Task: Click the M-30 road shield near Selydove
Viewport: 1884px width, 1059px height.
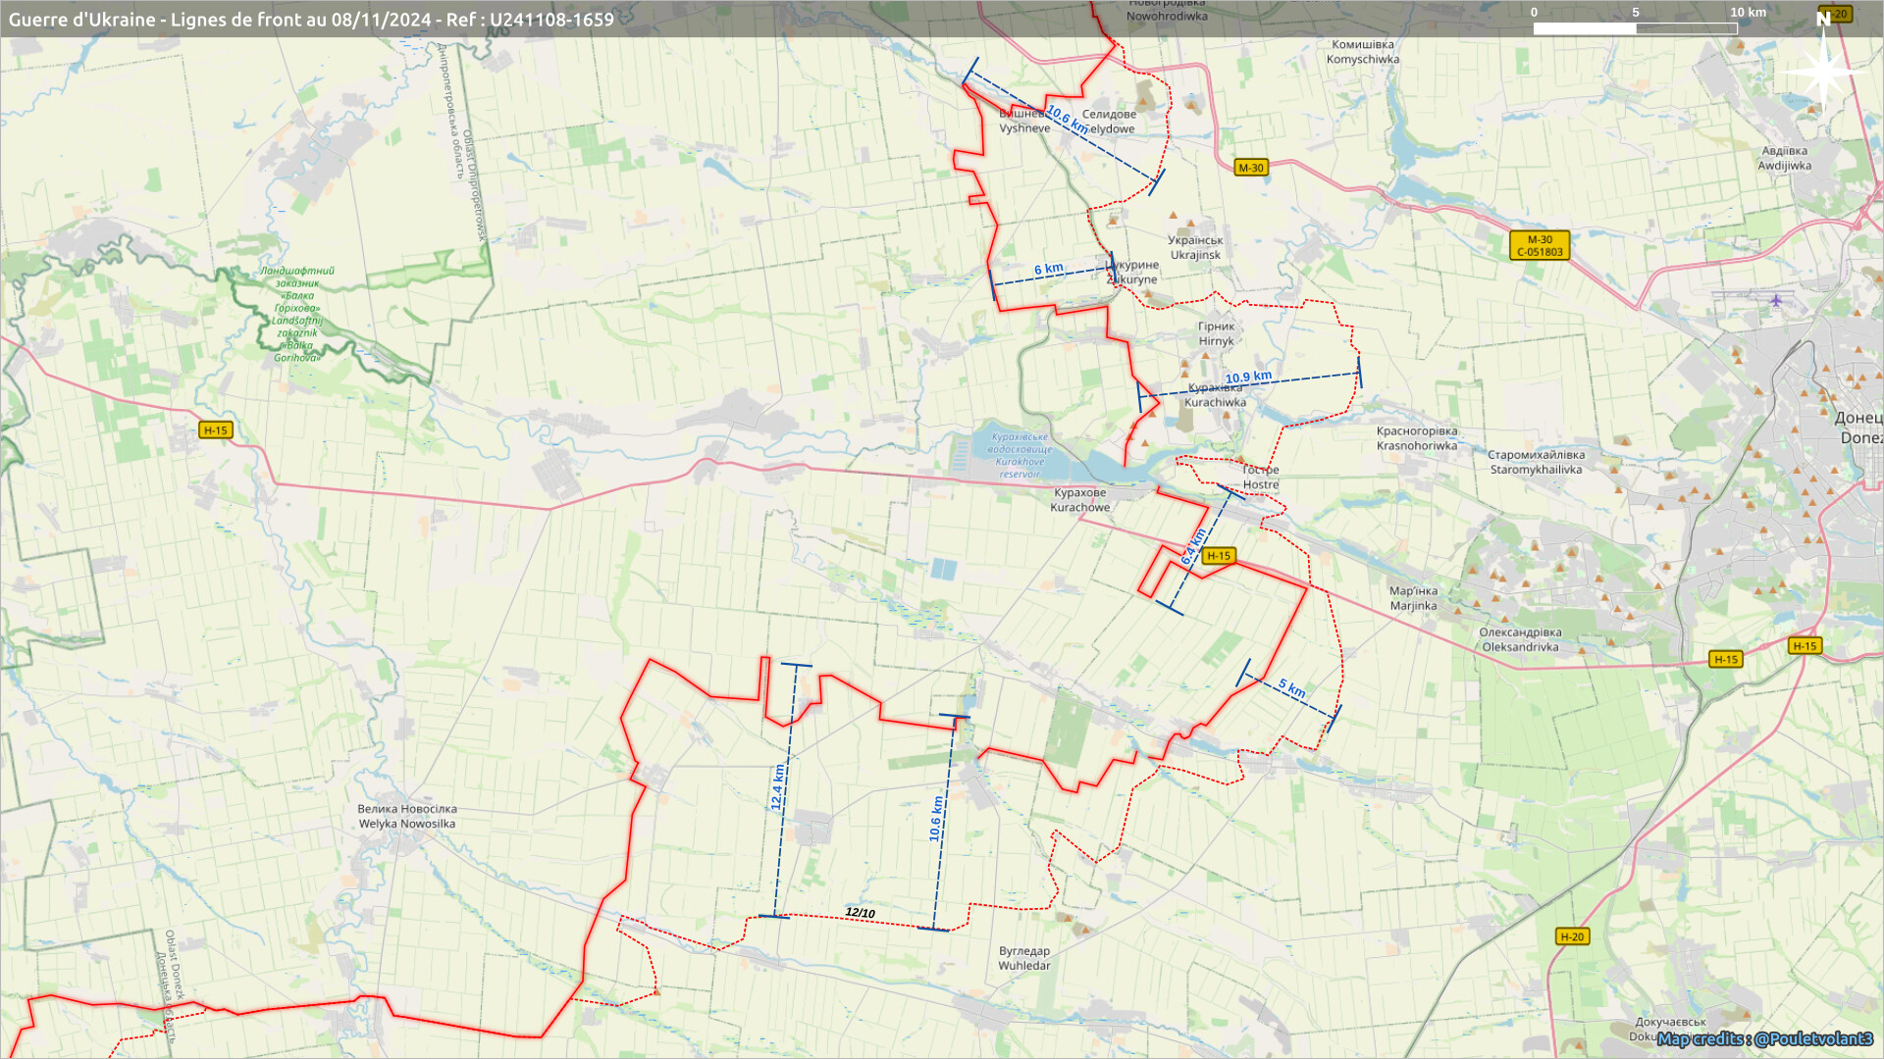Action: click(x=1250, y=168)
